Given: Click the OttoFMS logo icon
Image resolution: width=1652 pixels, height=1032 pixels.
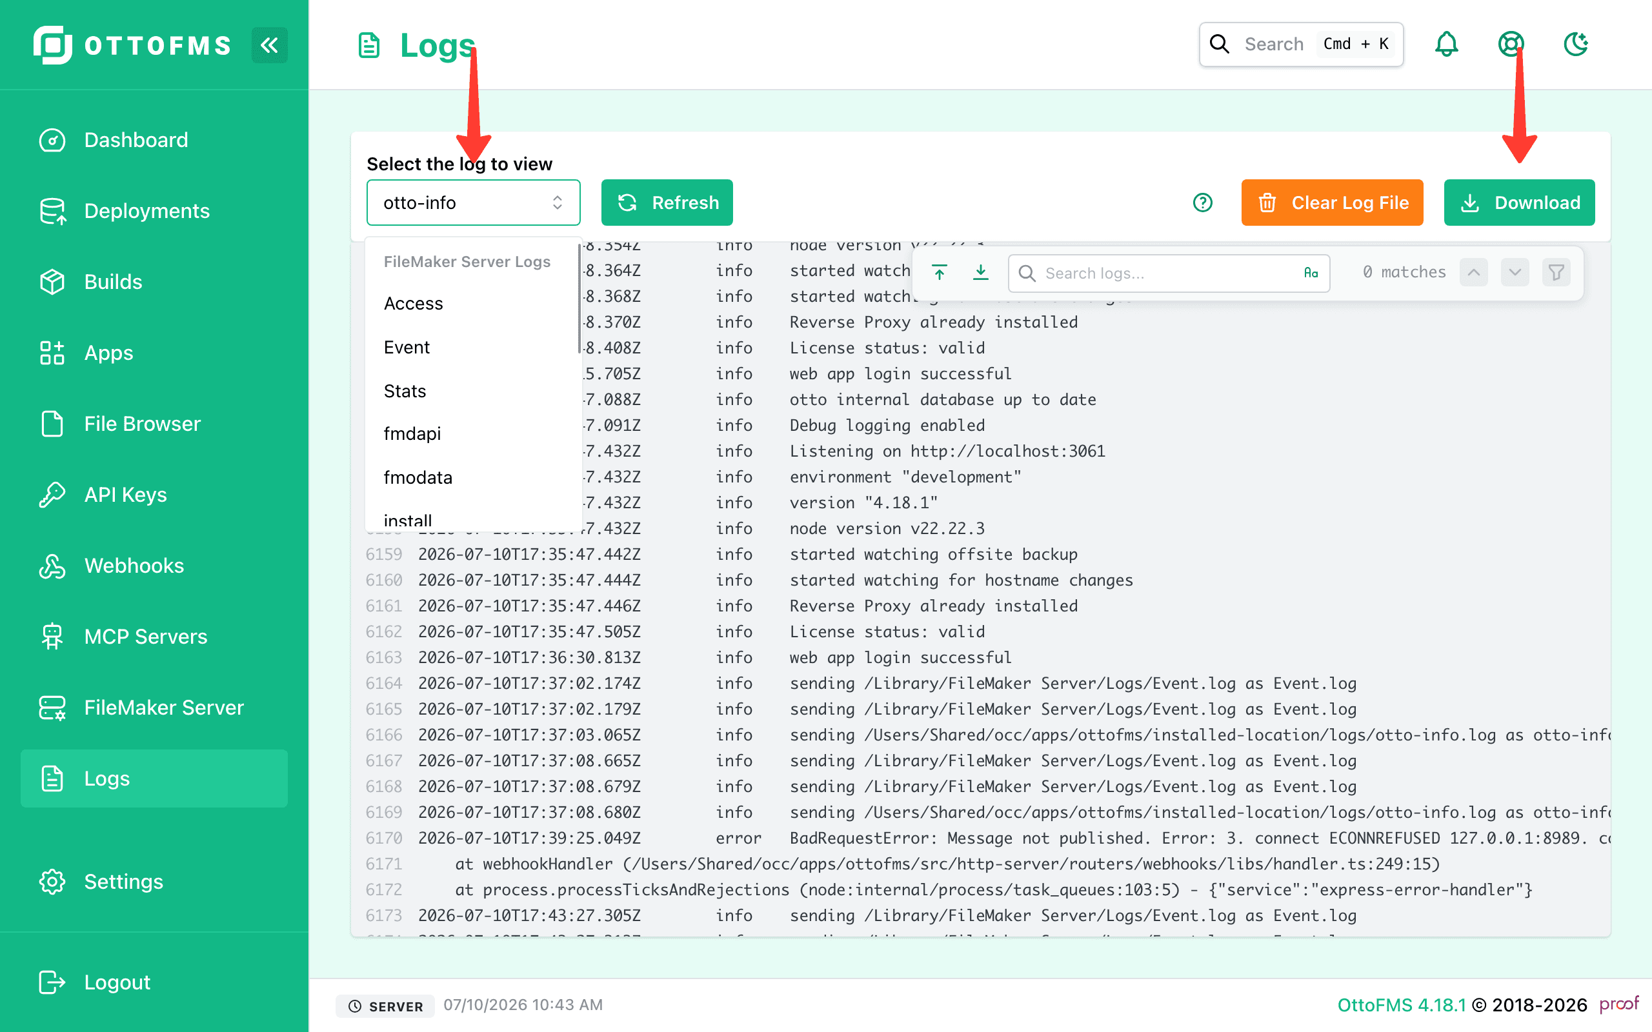Looking at the screenshot, I should point(52,45).
